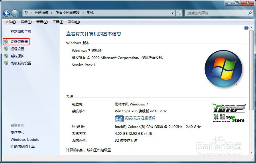The image size is (256, 163).
Task: Click shield icon beside 高级系统设置
Action: pyautogui.click(x=6, y=63)
